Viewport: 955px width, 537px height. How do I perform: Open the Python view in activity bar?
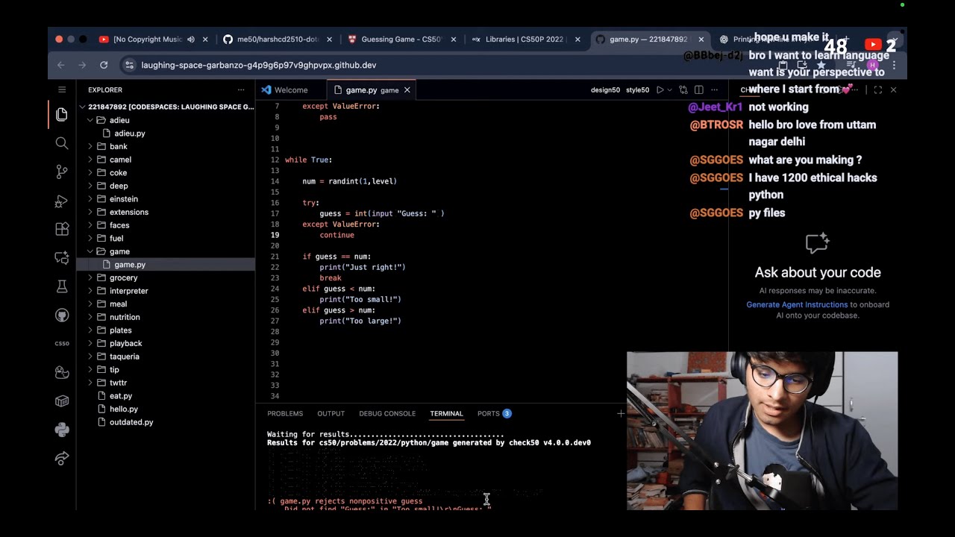click(x=62, y=430)
